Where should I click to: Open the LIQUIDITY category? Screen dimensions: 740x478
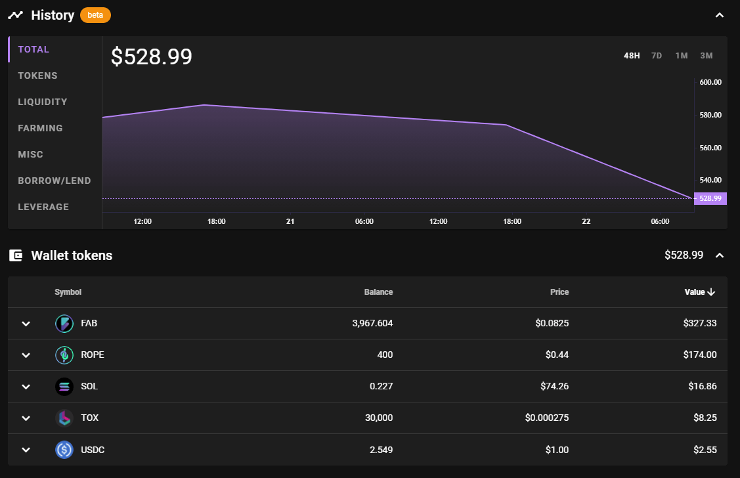click(42, 102)
